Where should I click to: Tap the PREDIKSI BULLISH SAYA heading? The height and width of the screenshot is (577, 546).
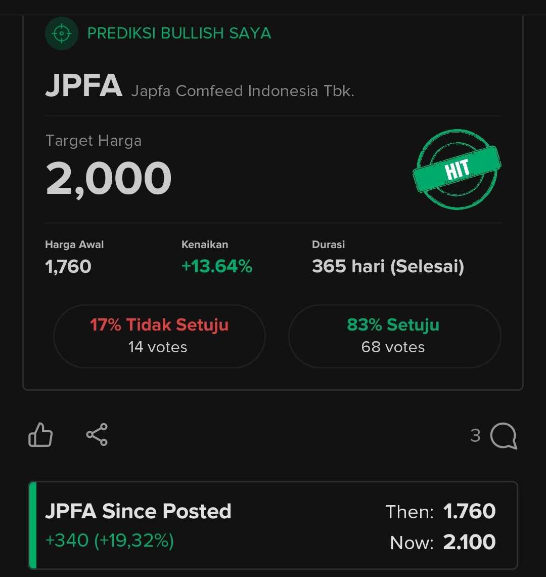tap(179, 33)
